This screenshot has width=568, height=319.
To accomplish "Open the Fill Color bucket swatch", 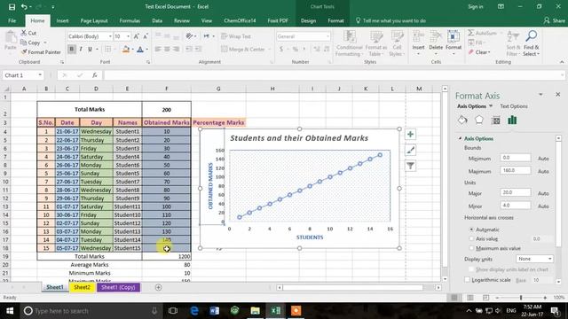I will [x=126, y=50].
